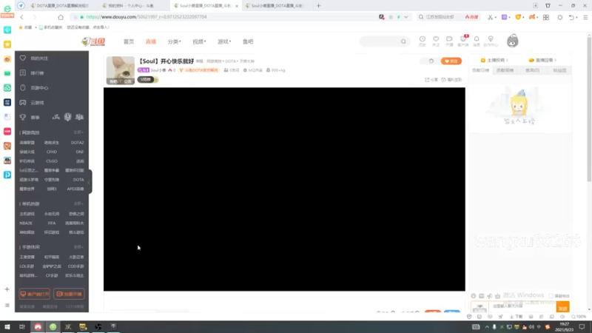Click the orange client download button in sidebar
This screenshot has width=592, height=333.
click(34, 294)
